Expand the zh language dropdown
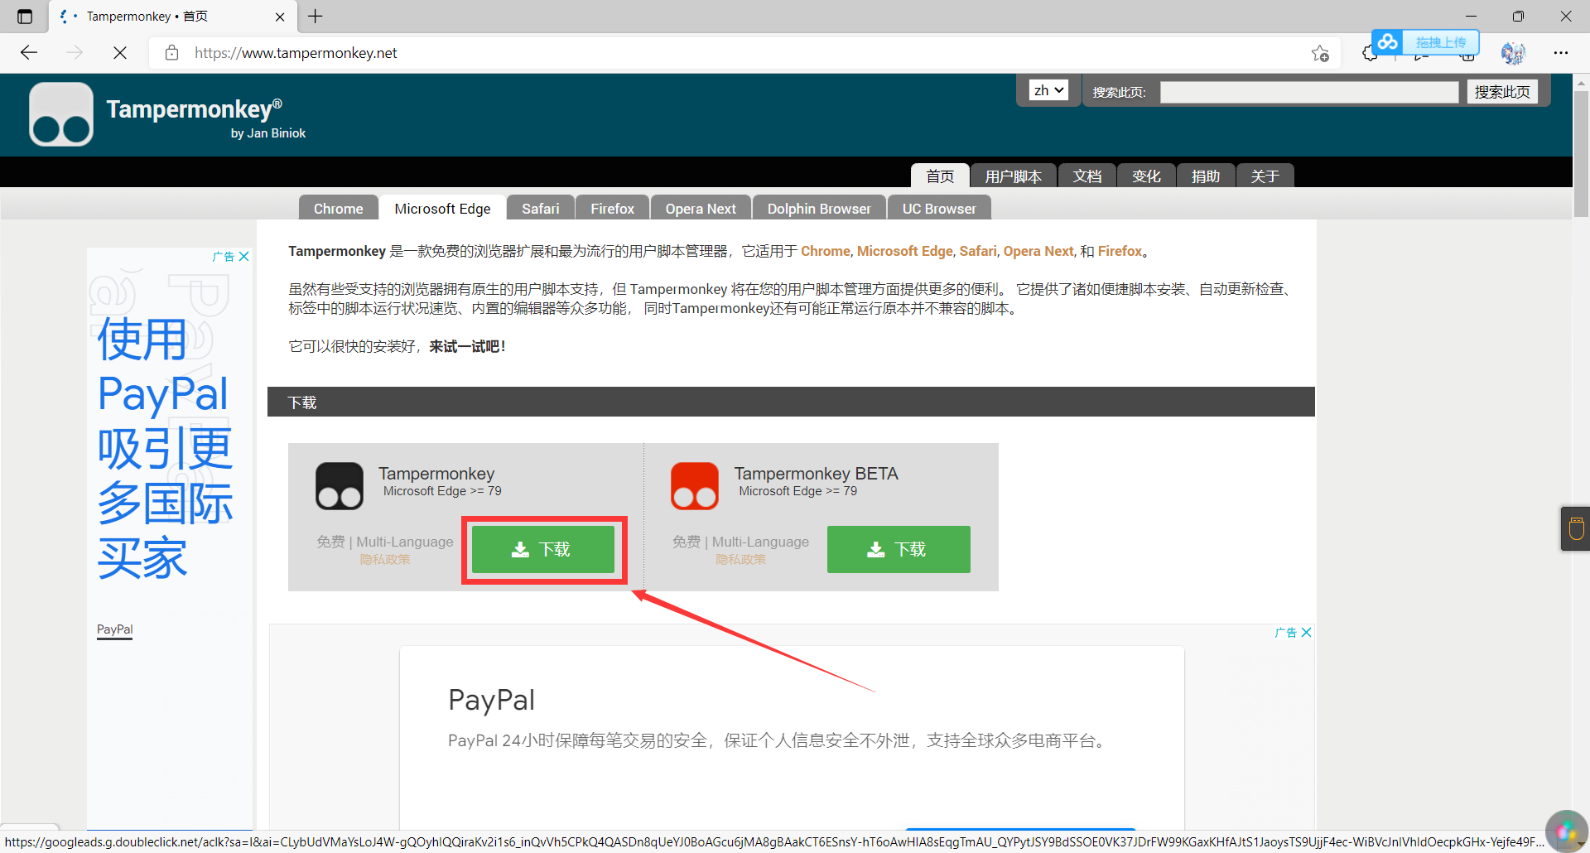Image resolution: width=1590 pixels, height=853 pixels. coord(1048,90)
